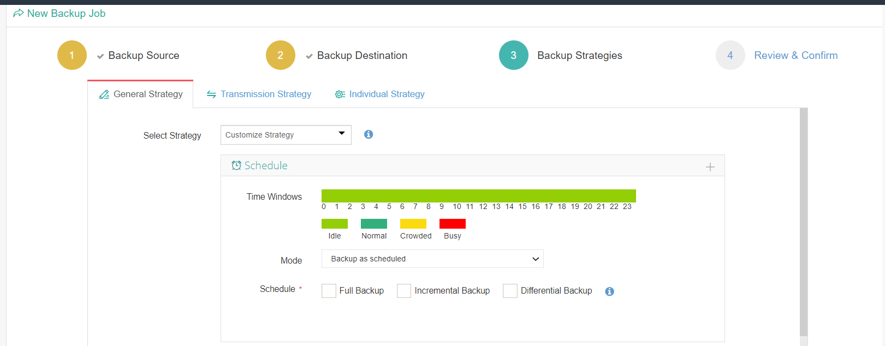Expand the Mode dropdown Backup as scheduled
Screen dimensions: 885x346
(x=432, y=259)
